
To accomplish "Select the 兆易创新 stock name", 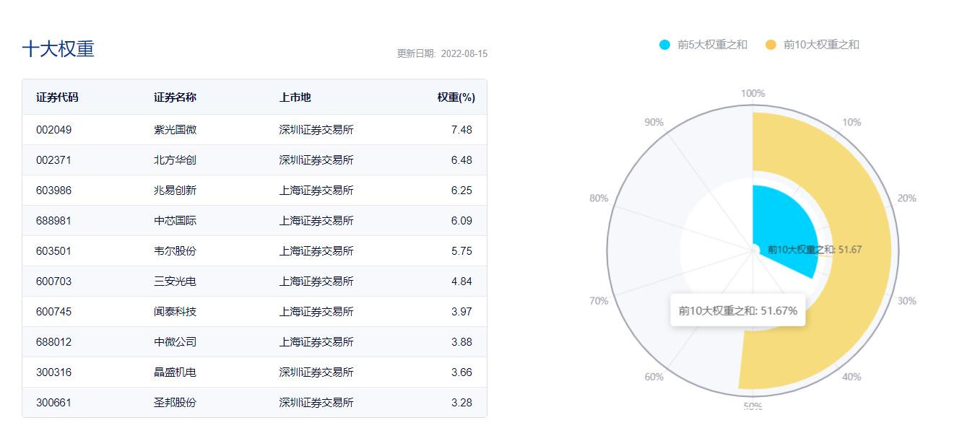I will click(x=175, y=191).
